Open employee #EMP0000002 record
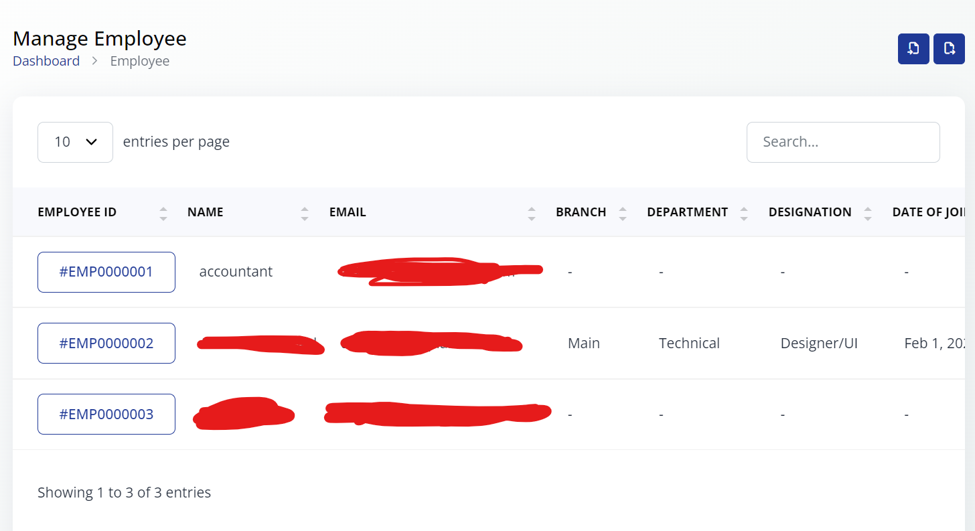This screenshot has width=975, height=531. click(106, 343)
